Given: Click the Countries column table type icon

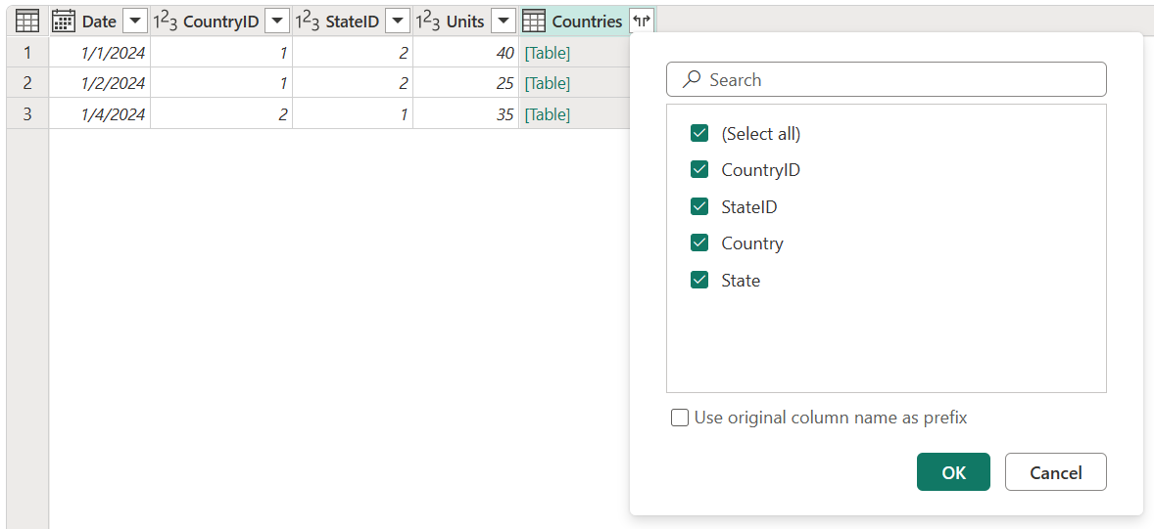Looking at the screenshot, I should point(534,22).
